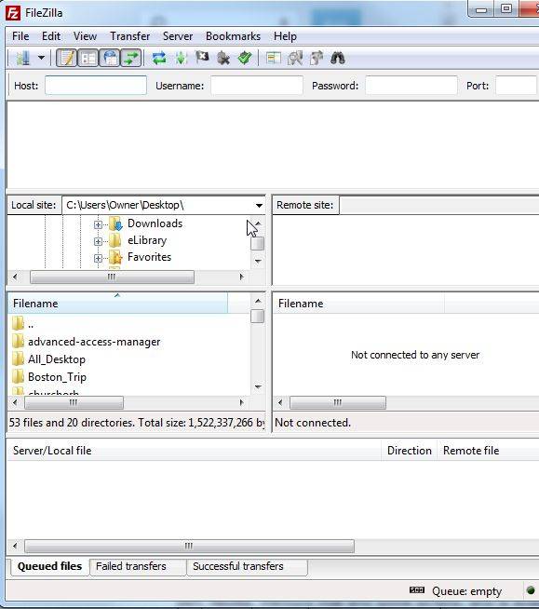Click green status indicator light
This screenshot has height=609, width=539.
point(531,590)
